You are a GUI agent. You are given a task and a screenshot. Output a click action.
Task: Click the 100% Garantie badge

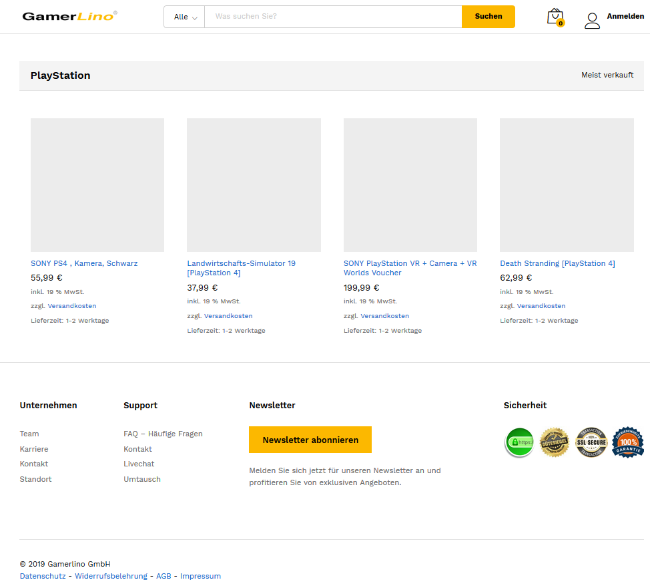pyautogui.click(x=628, y=442)
